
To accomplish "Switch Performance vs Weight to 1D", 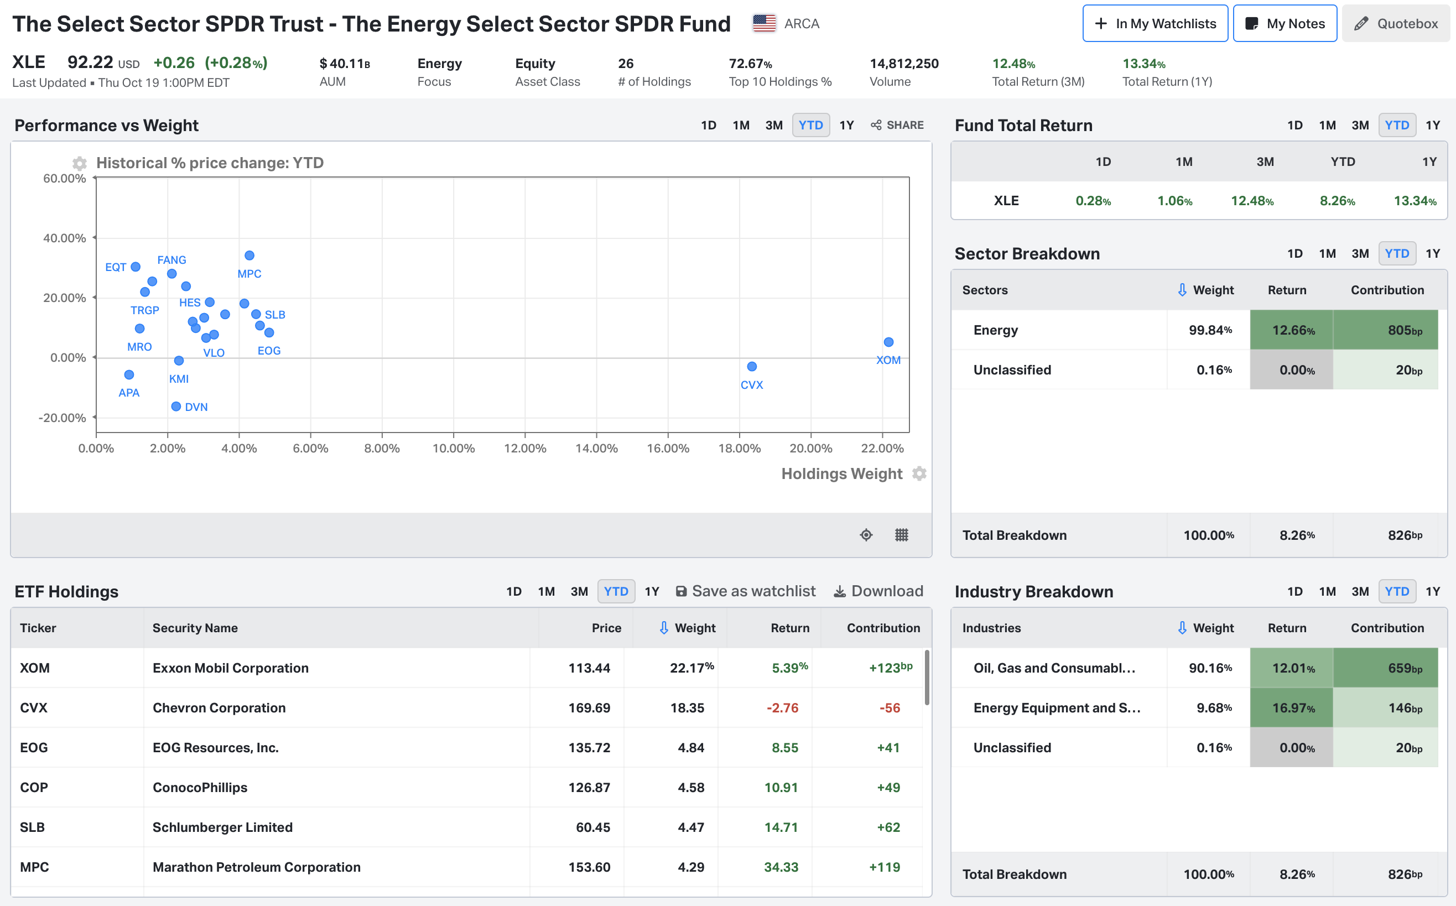I will click(708, 125).
